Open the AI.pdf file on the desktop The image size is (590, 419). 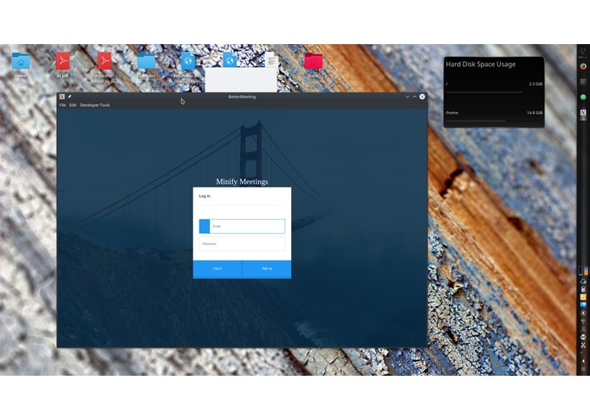(63, 61)
